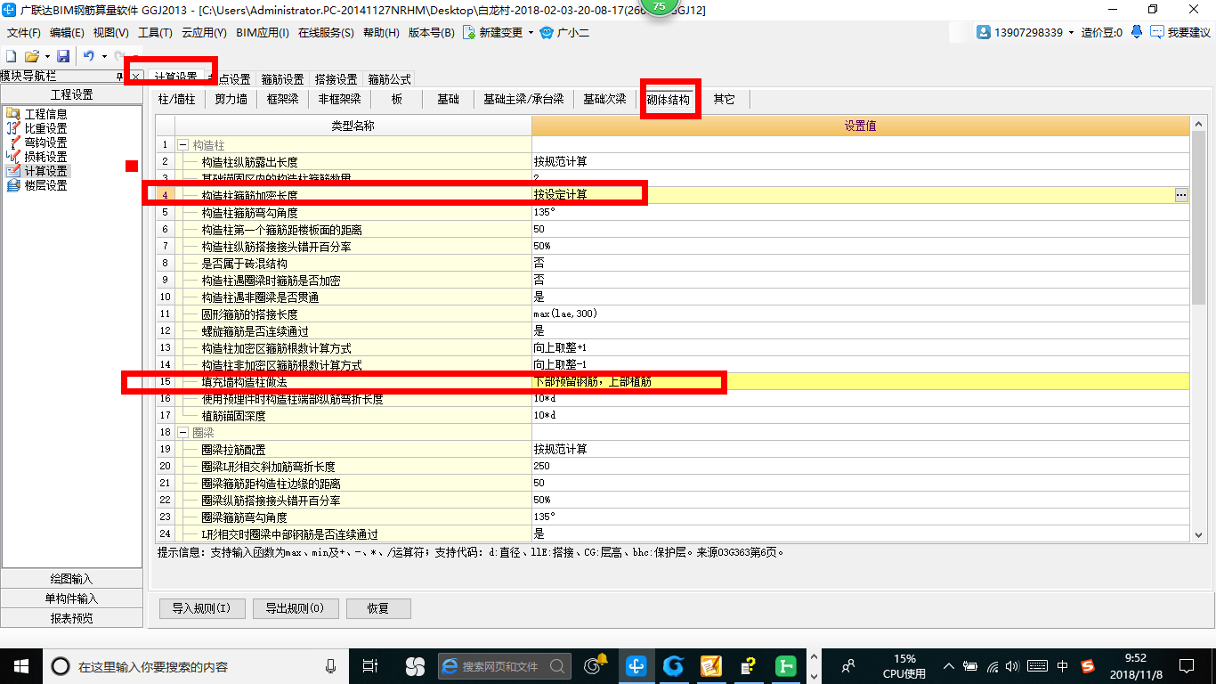Switch to the 搭接设置 tab

click(336, 79)
